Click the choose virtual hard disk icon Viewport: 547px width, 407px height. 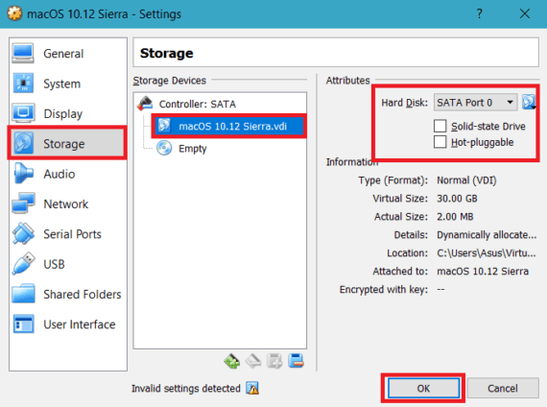pos(529,103)
